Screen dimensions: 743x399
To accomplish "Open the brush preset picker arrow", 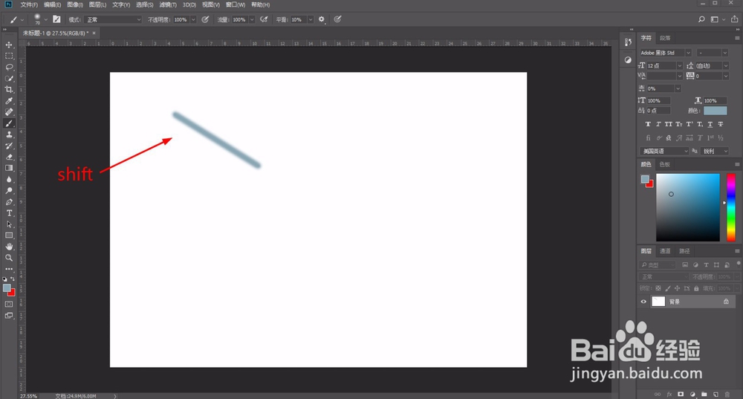I will 46,19.
